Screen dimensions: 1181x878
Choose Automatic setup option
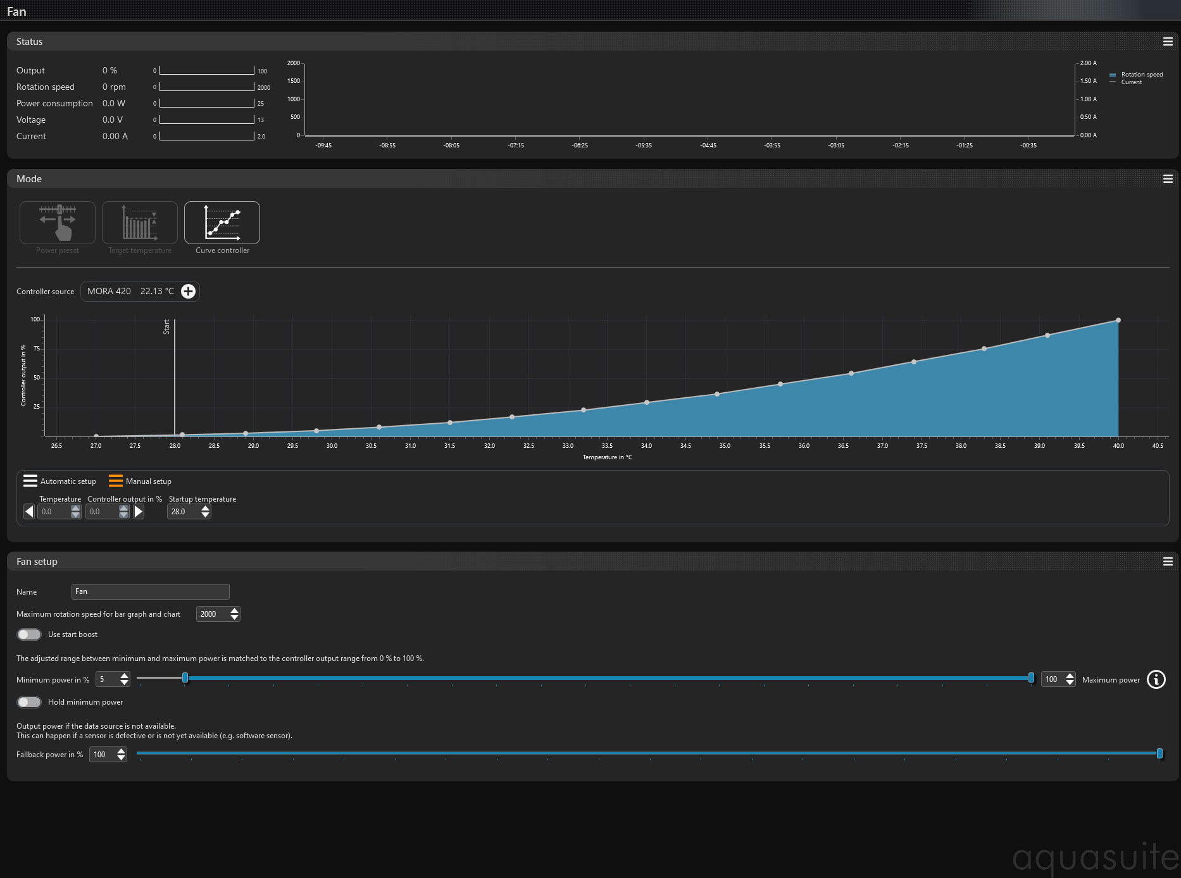click(x=60, y=481)
